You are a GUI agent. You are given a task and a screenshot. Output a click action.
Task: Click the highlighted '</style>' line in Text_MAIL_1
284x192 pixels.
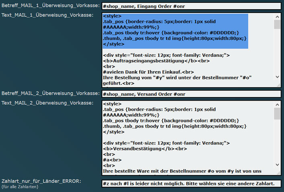(114, 44)
